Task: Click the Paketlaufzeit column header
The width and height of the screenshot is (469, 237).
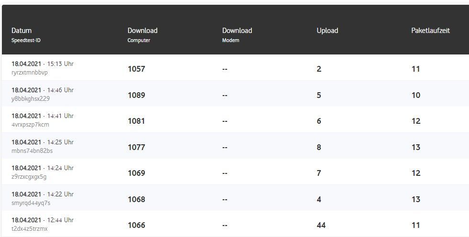Action: point(430,31)
